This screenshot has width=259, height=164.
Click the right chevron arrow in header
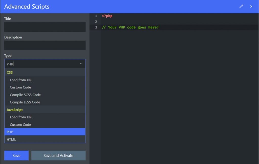click(x=251, y=7)
